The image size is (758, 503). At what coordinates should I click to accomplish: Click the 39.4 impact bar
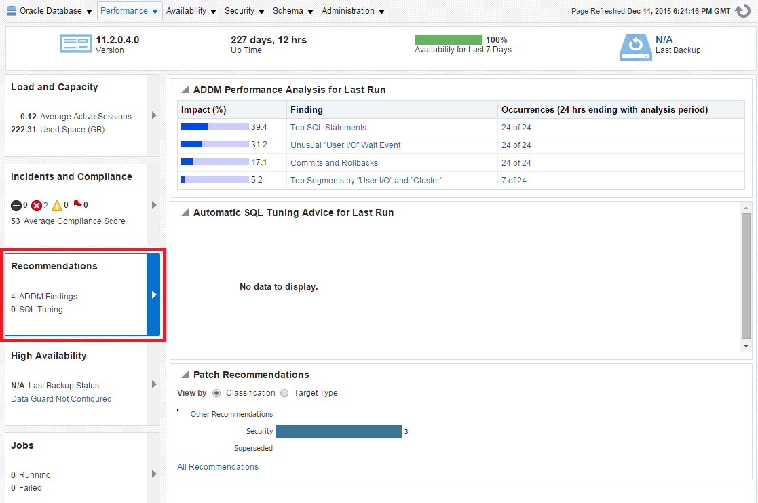[214, 127]
